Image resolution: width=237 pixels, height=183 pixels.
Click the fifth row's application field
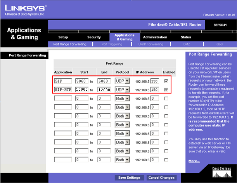(63, 116)
